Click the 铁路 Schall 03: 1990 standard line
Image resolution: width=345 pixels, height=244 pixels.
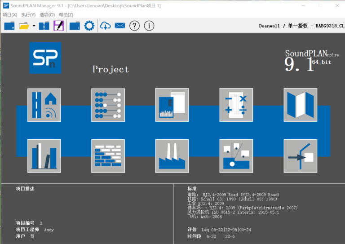(x=232, y=199)
